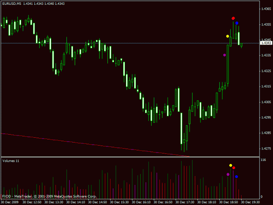The height and width of the screenshot is (205, 273).
Task: Select the red dot in the Volumes pane
Action: 234,168
